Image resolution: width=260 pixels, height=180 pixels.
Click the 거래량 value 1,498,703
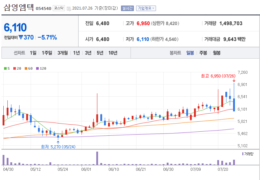tap(231, 23)
